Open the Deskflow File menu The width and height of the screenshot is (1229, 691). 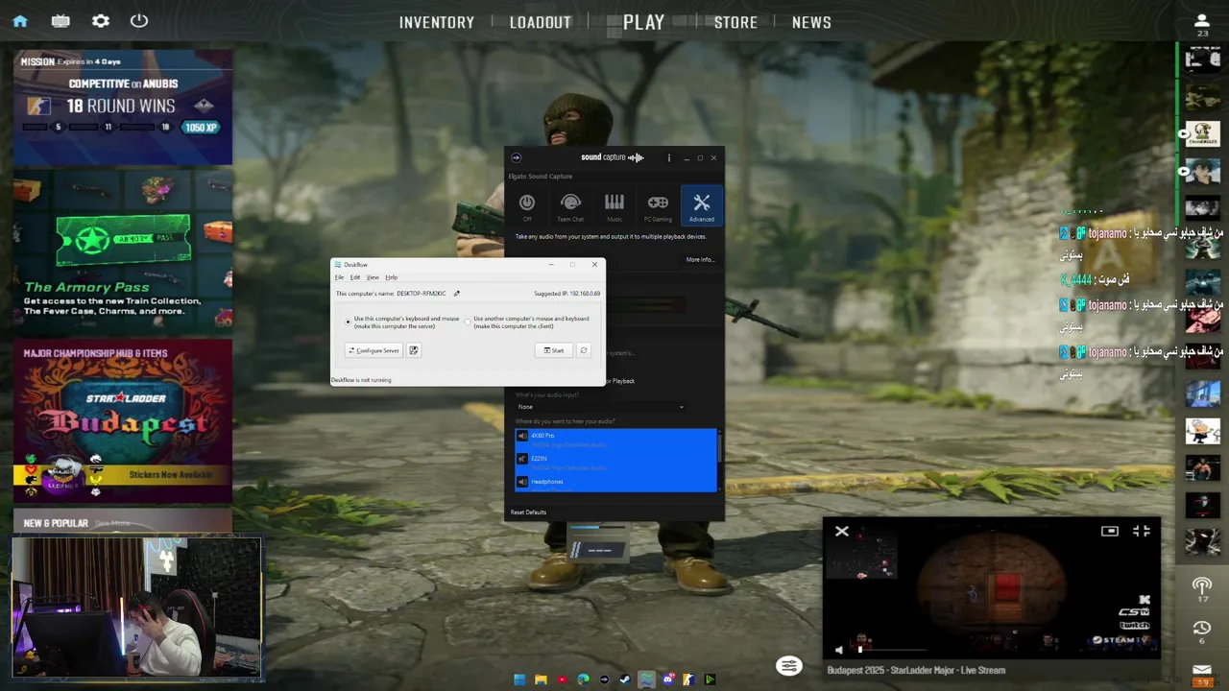tap(339, 277)
